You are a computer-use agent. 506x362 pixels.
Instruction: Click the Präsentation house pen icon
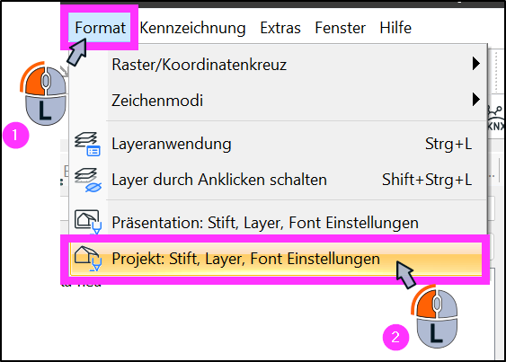tap(88, 222)
